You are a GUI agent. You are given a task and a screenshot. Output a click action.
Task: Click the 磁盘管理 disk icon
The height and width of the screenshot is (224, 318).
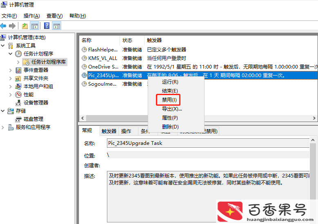pyautogui.click(x=18, y=119)
